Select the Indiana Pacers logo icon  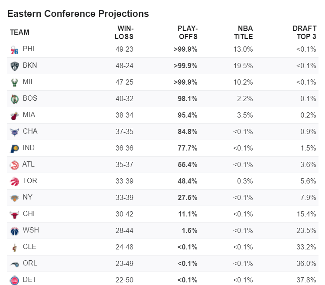[14, 149]
